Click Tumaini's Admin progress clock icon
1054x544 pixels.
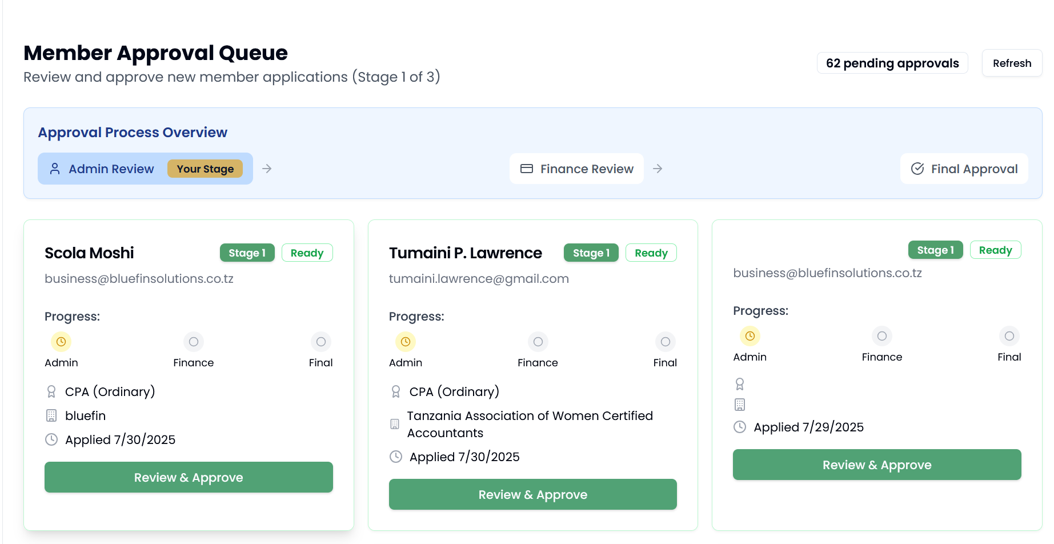[x=406, y=342]
